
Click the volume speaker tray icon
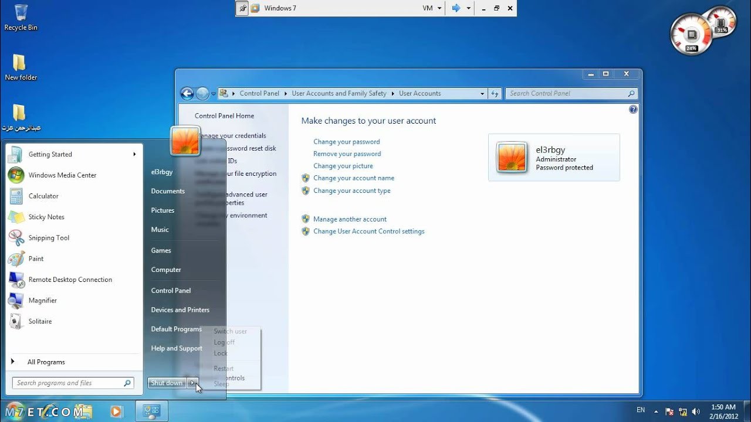point(696,411)
